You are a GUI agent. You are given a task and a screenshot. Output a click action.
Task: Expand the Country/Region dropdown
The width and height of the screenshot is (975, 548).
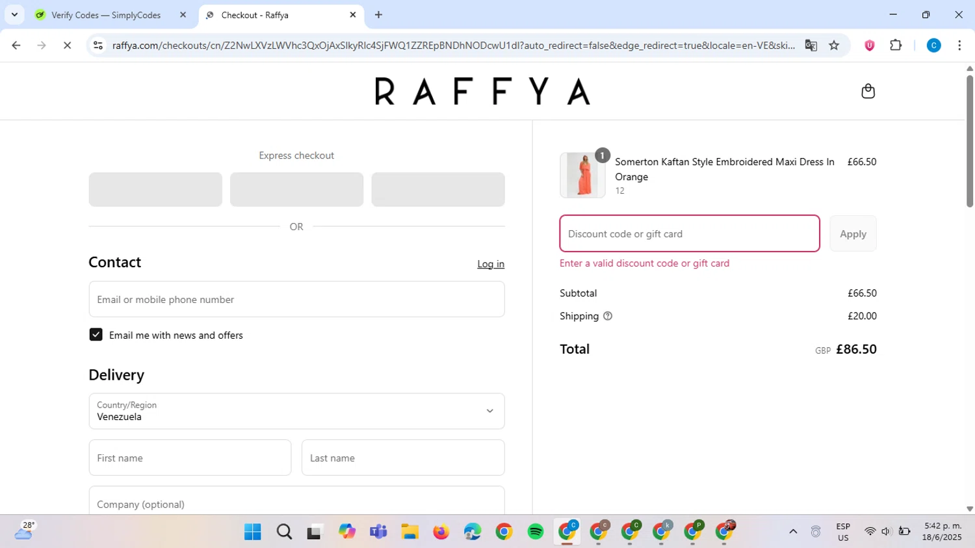(296, 411)
